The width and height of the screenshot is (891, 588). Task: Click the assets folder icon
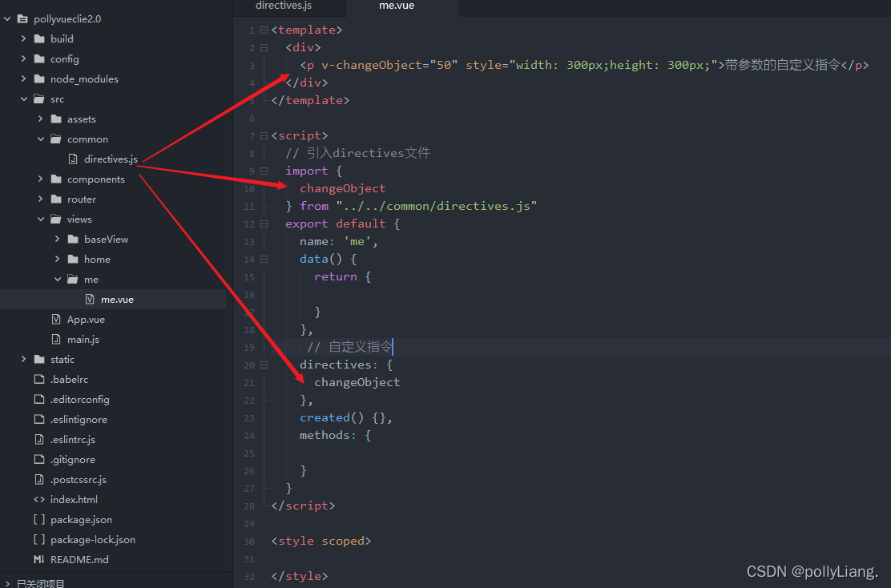click(56, 119)
